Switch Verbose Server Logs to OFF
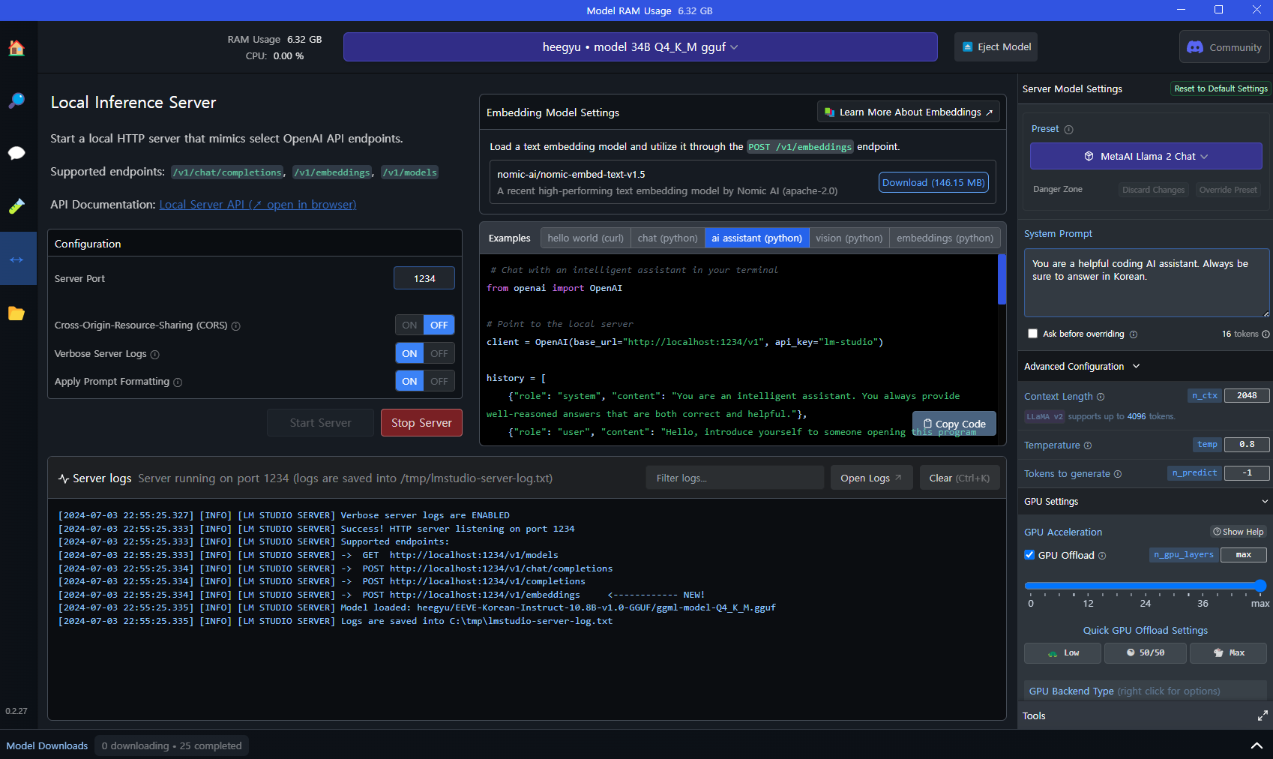The width and height of the screenshot is (1273, 759). [439, 353]
